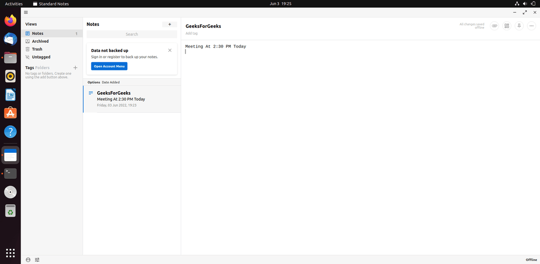Open the account menu icon in footer
The image size is (540, 264).
tap(28, 260)
